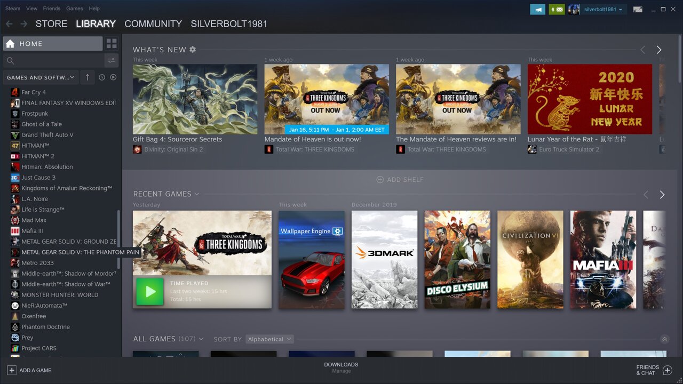This screenshot has width=683, height=384.
Task: Click Divinity Original Sin 2 small icon
Action: click(137, 149)
